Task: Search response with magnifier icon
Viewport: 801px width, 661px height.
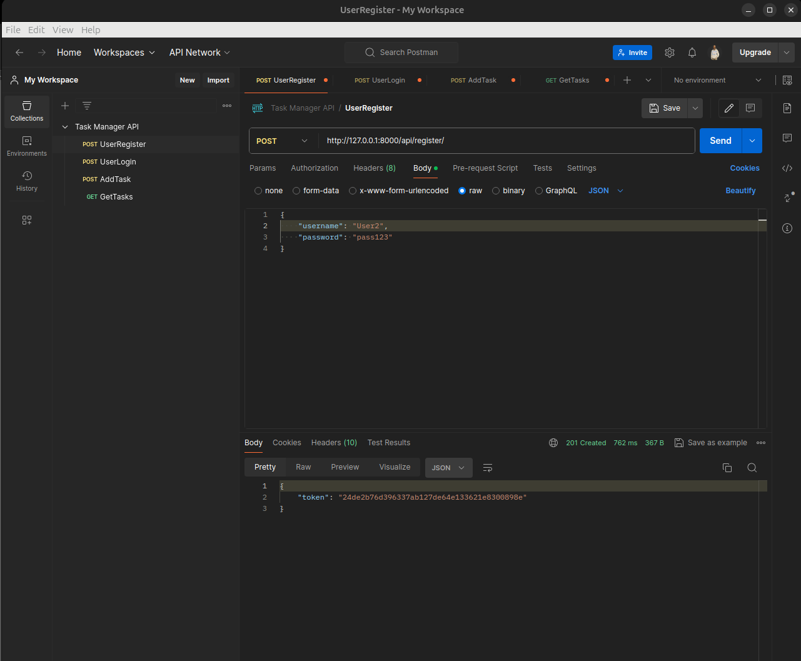Action: click(752, 468)
